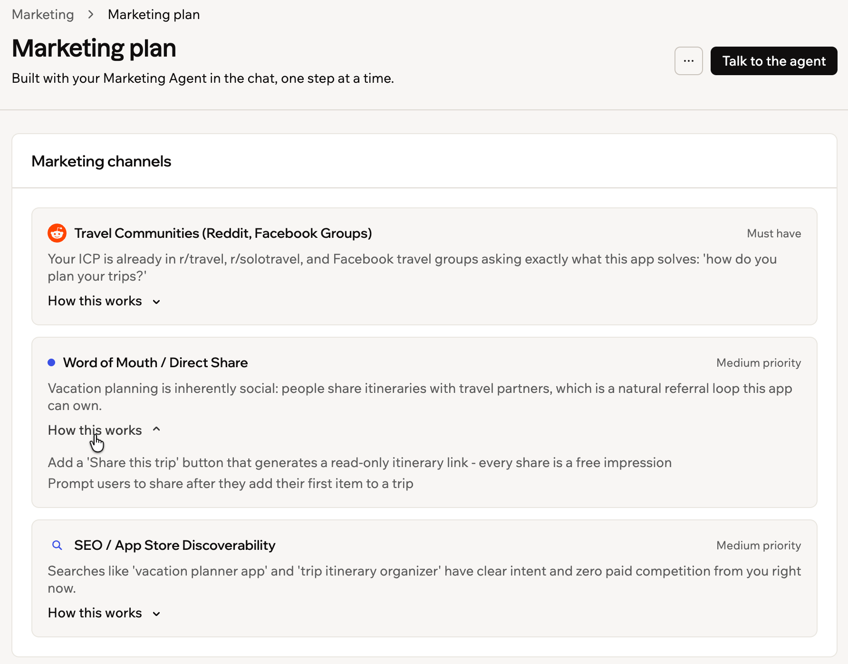Screen dimensions: 848x664
Task: Click the 'Your ICP is already in r/travel' description
Action: pos(413,267)
